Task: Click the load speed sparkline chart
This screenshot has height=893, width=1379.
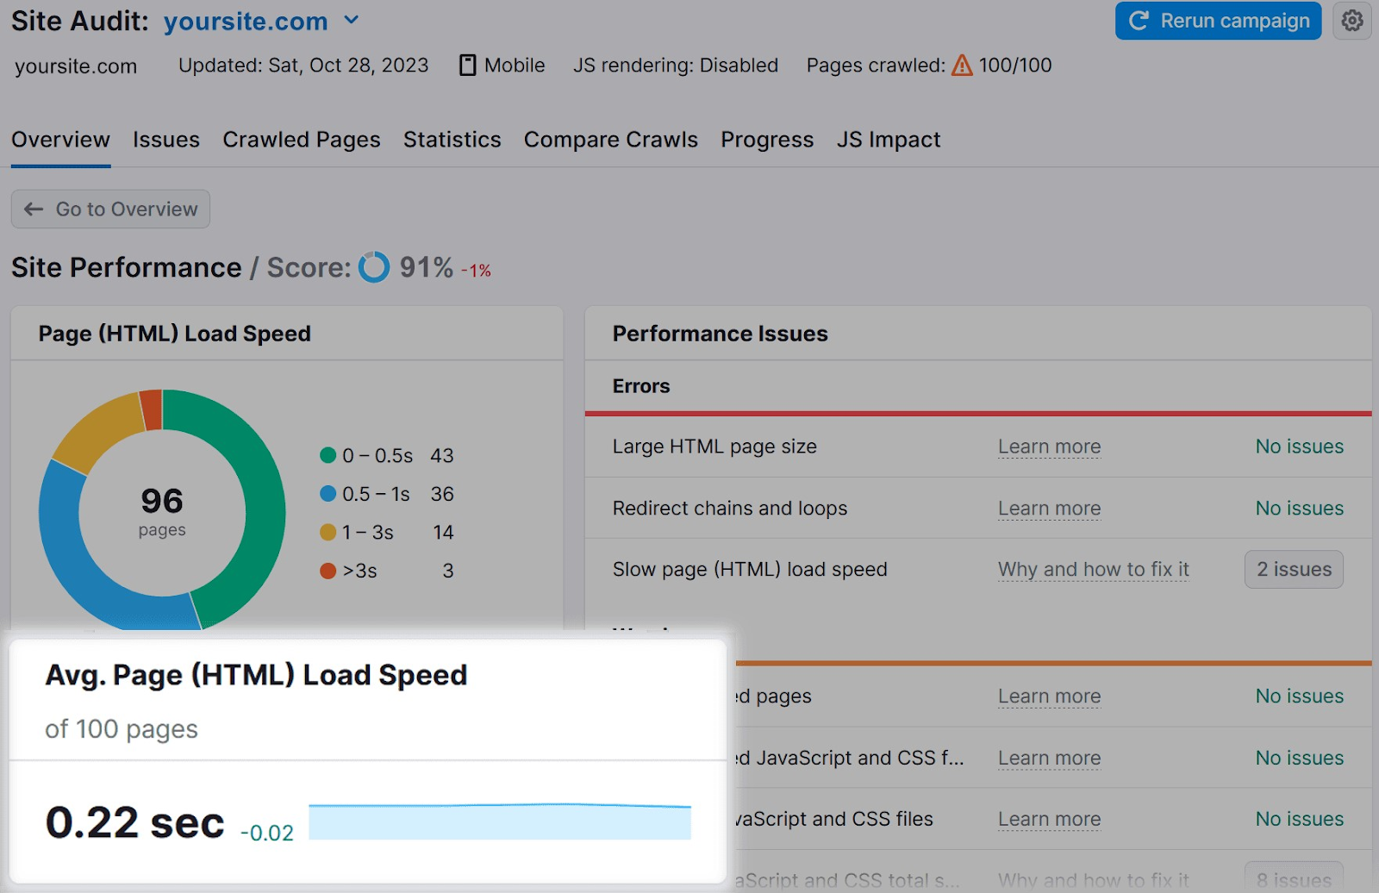Action: (x=500, y=821)
